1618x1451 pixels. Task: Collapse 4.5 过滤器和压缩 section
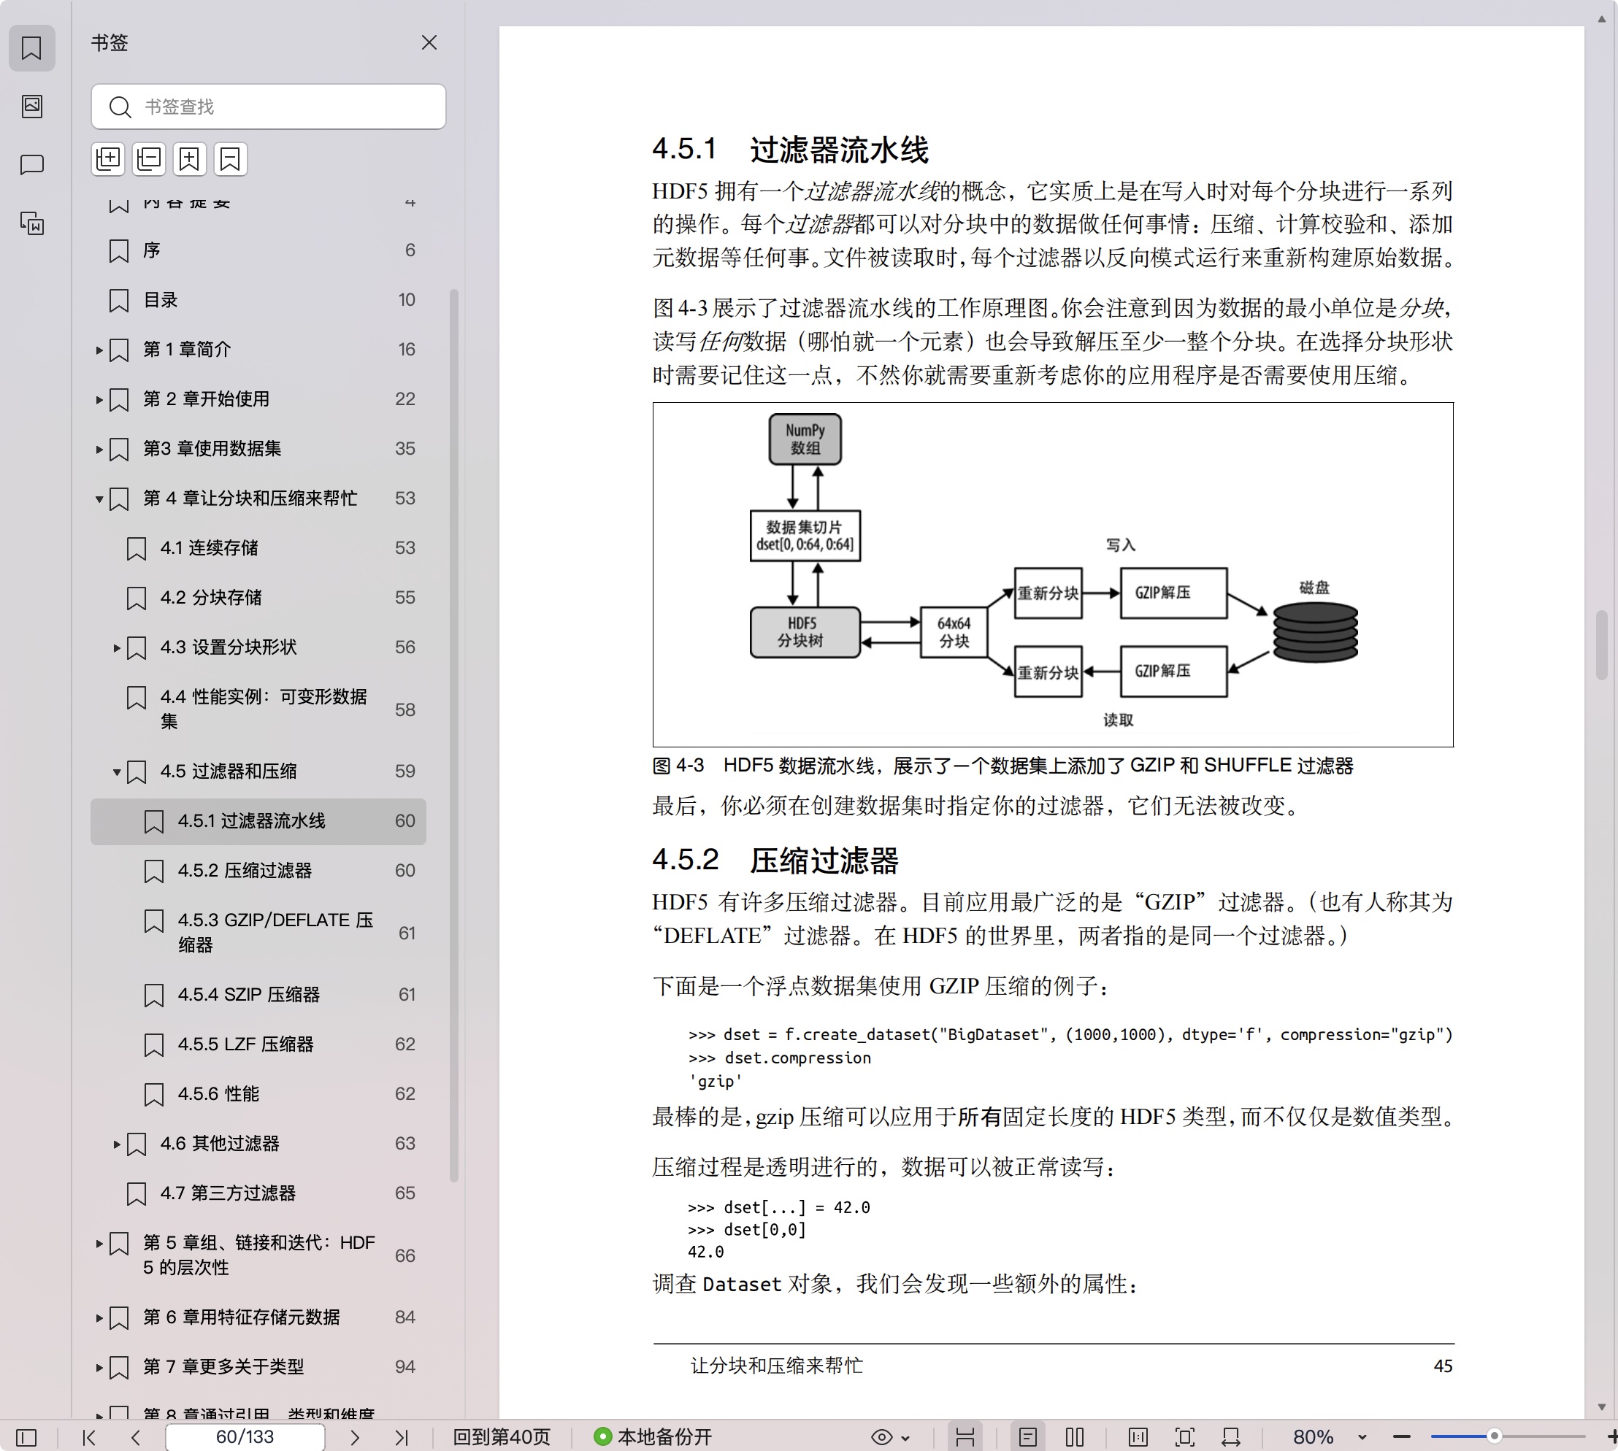(x=116, y=771)
